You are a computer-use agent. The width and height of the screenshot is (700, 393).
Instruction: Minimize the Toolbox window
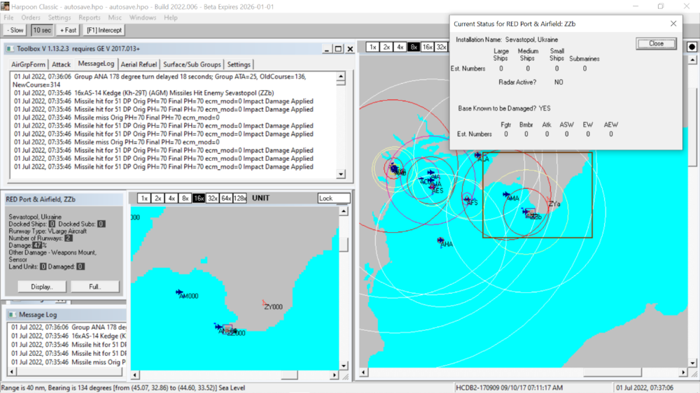[x=327, y=49]
